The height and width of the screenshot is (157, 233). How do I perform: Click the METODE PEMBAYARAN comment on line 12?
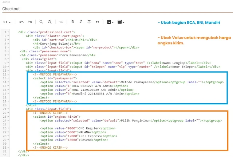pyautogui.click(x=55, y=75)
